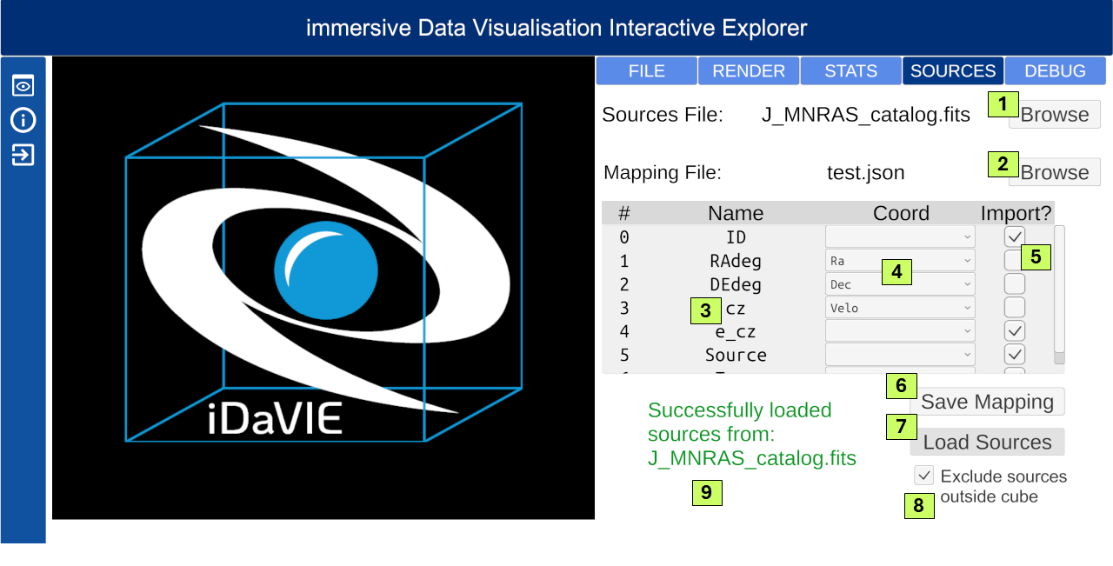Click the Import? column header
The height and width of the screenshot is (566, 1113).
tap(1016, 213)
